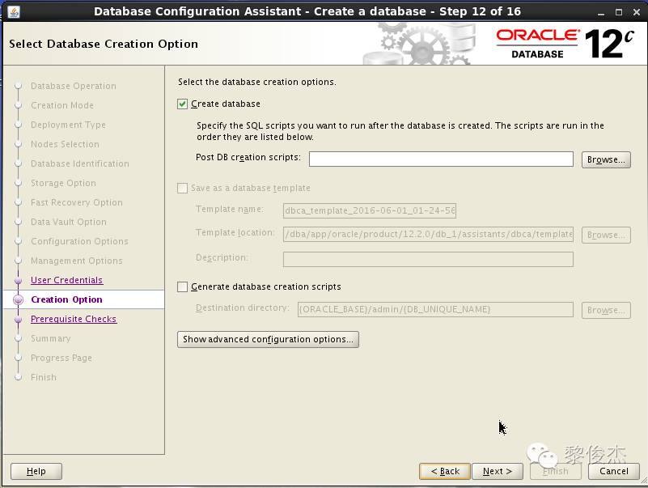Screen dimensions: 648x488
Task: Click the Prerequisite Checks step bullet icon
Action: coord(18,320)
